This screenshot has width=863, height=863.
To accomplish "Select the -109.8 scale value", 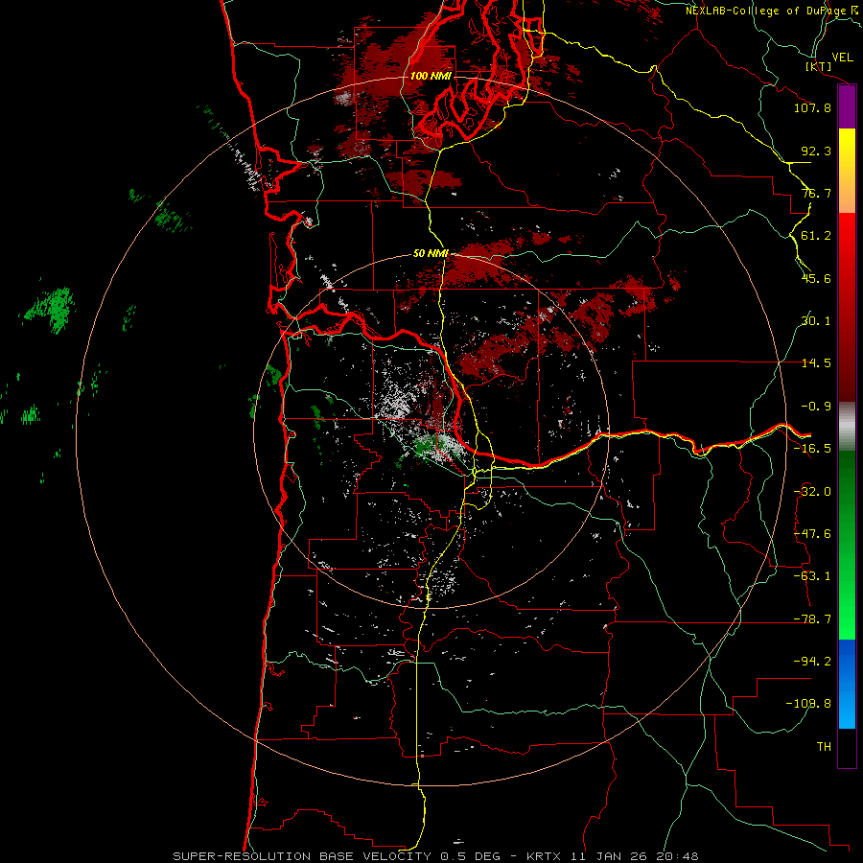I will point(808,704).
